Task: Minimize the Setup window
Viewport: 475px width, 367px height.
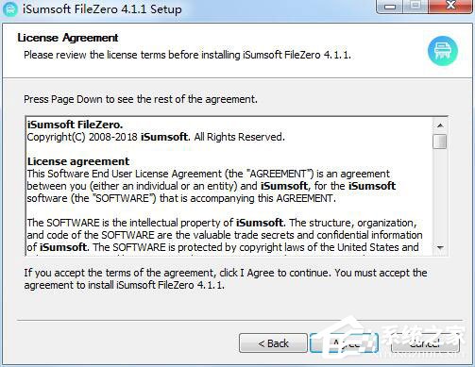Action: point(390,7)
